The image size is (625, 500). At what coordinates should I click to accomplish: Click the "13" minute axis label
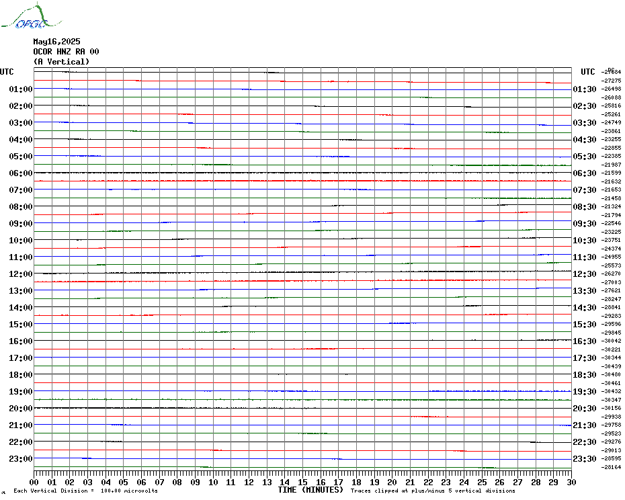[x=267, y=483]
